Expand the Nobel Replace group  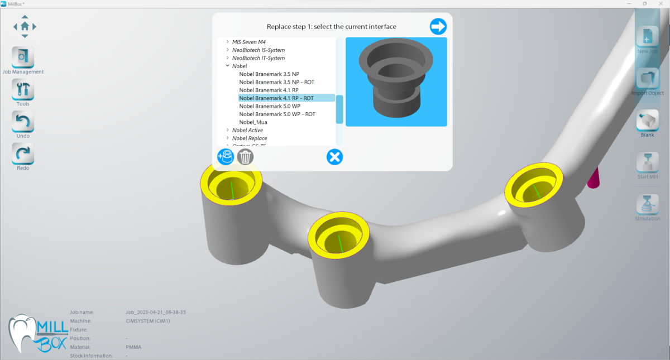(x=228, y=138)
